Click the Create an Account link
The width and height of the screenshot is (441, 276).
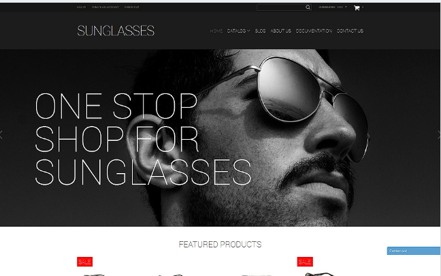click(105, 7)
